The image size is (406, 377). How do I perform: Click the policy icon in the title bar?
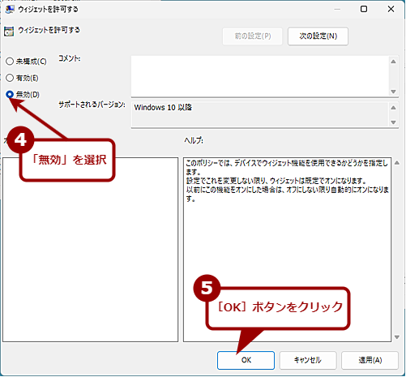pos(10,9)
